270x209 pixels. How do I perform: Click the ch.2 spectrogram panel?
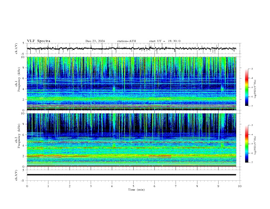point(131,140)
